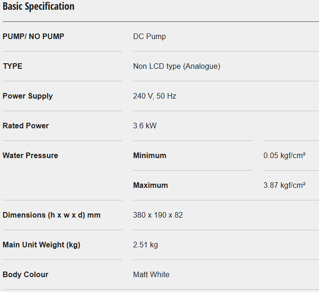
Task: Click the Main Unit Weight (kg) label
Action: (41, 245)
